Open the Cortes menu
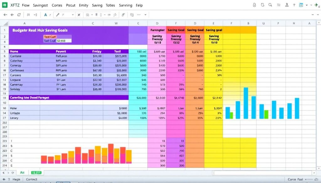Image resolution: width=321 pixels, height=183 pixels. [57, 5]
